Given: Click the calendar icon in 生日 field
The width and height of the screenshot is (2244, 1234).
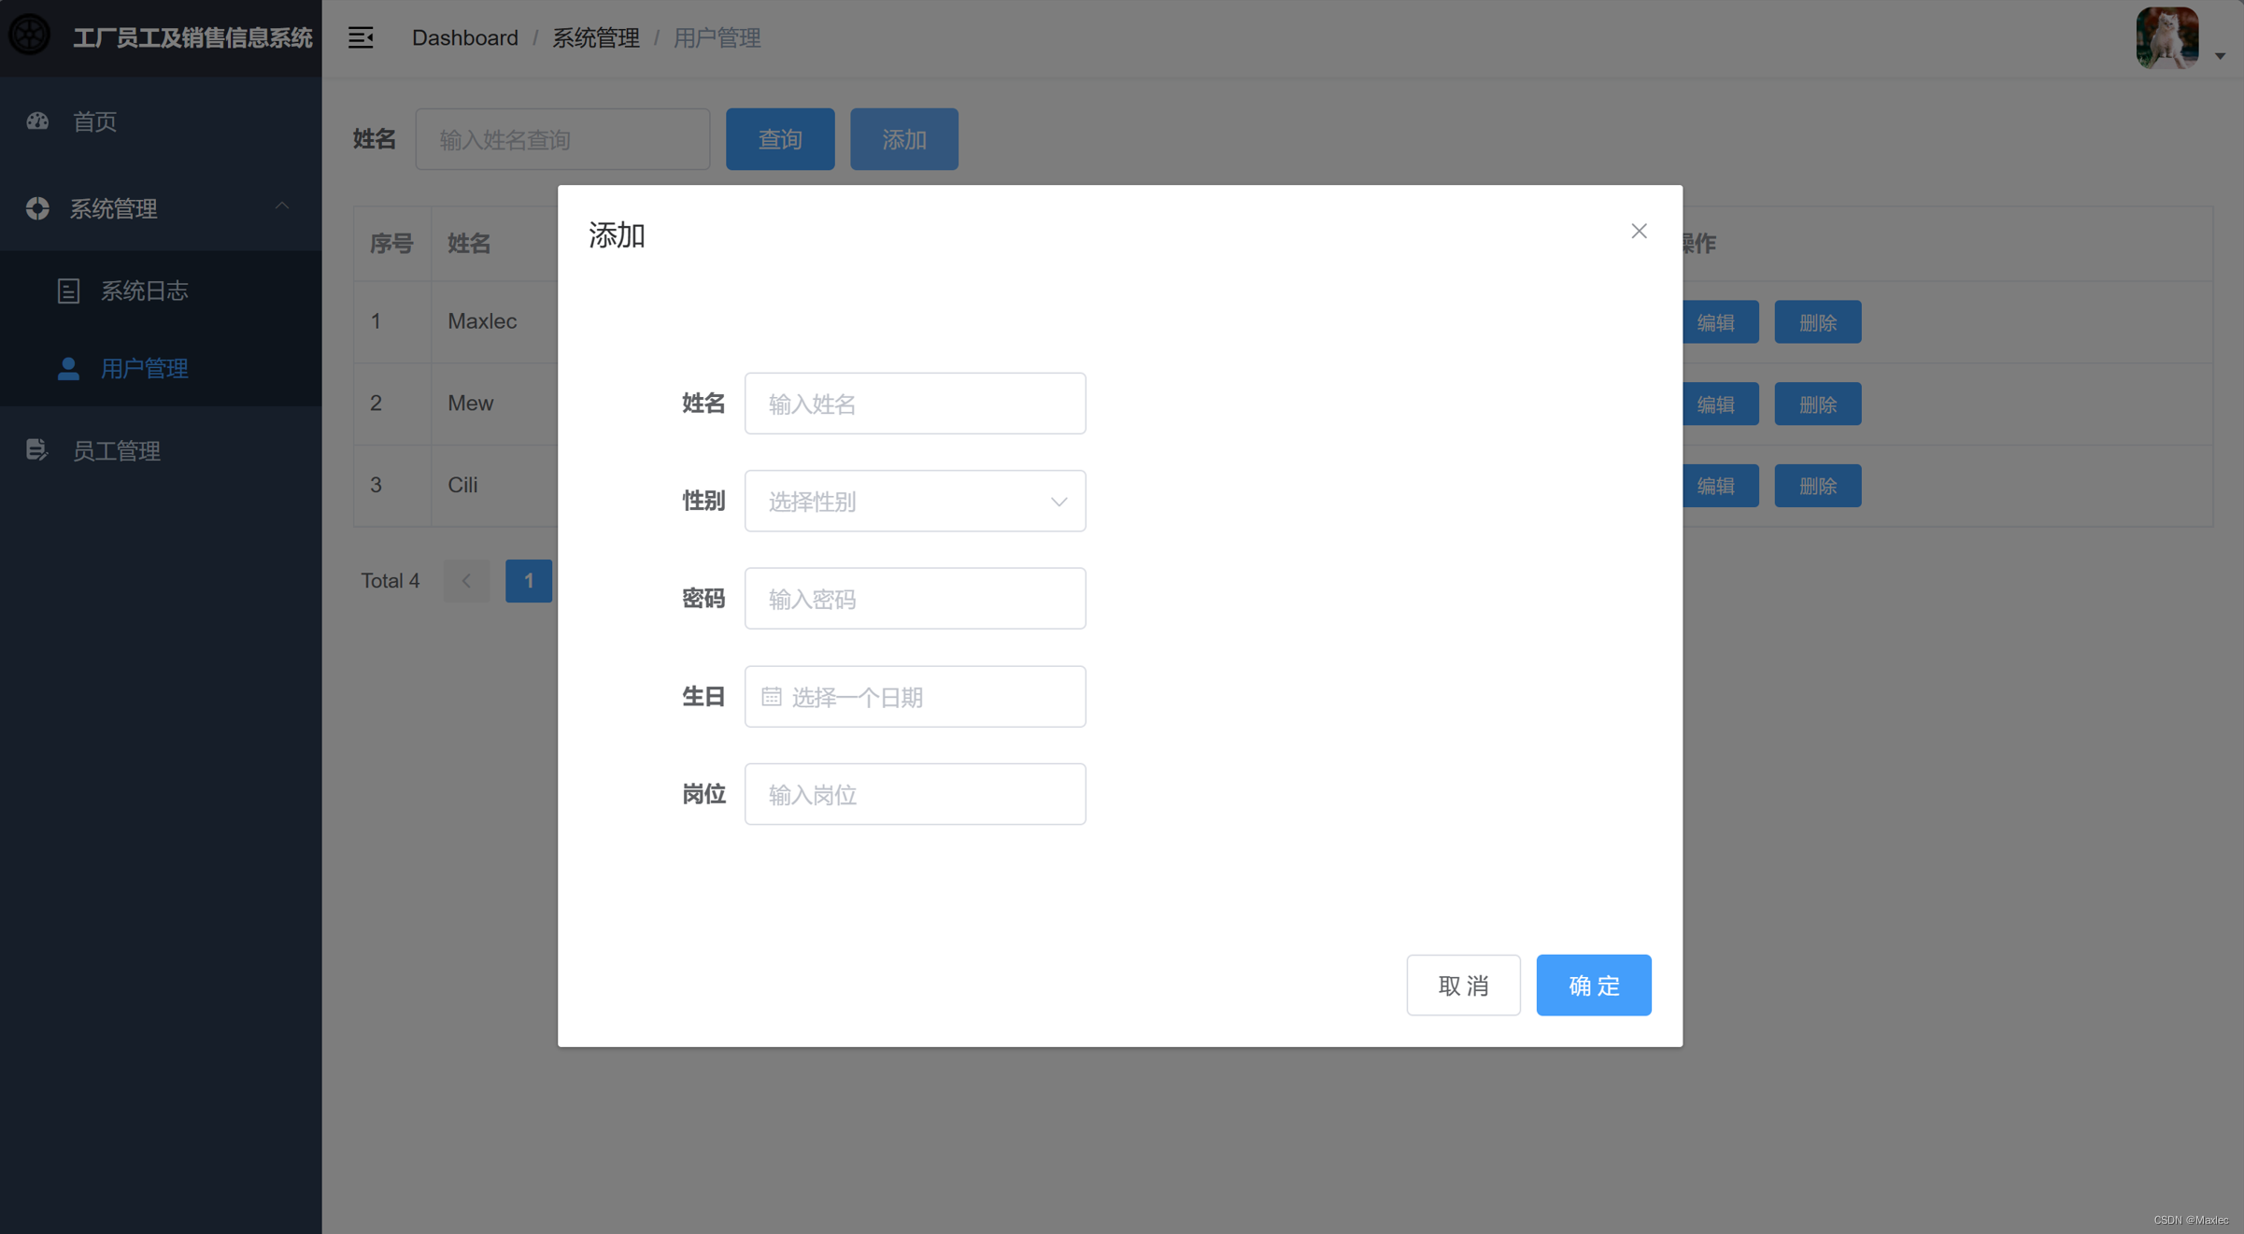Looking at the screenshot, I should coord(771,697).
